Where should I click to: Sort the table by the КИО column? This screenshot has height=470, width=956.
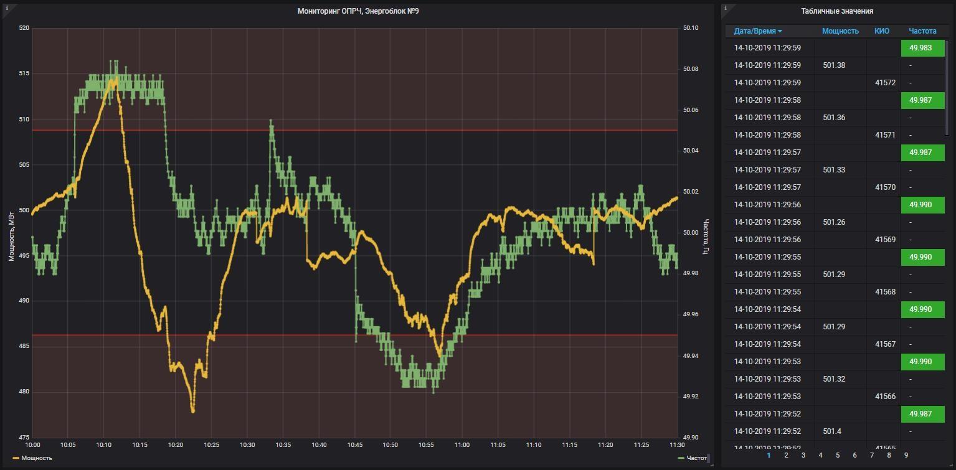[x=881, y=31]
